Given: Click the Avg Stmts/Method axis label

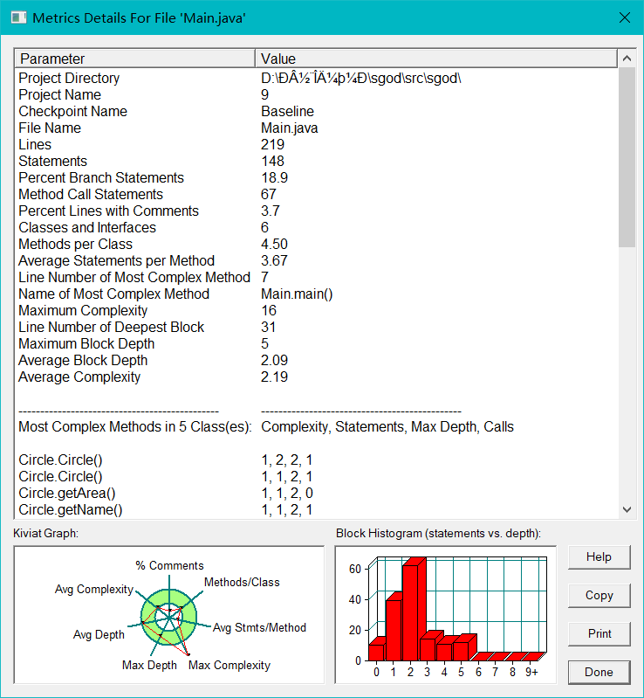Looking at the screenshot, I should click(259, 627).
